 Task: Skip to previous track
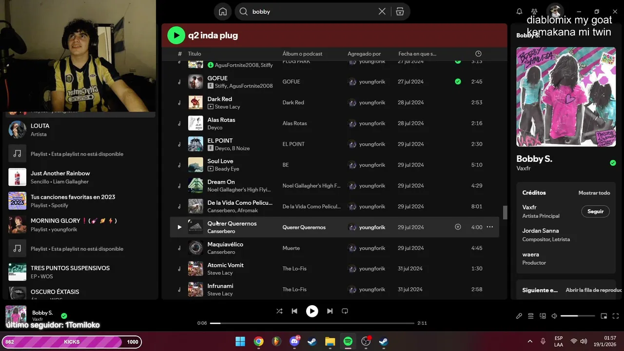tap(294, 311)
